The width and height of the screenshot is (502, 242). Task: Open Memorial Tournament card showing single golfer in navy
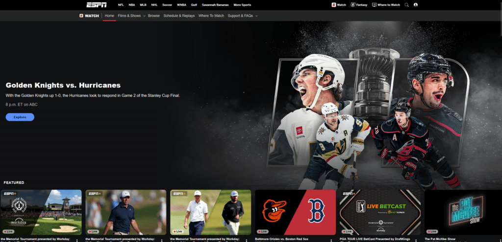click(126, 212)
